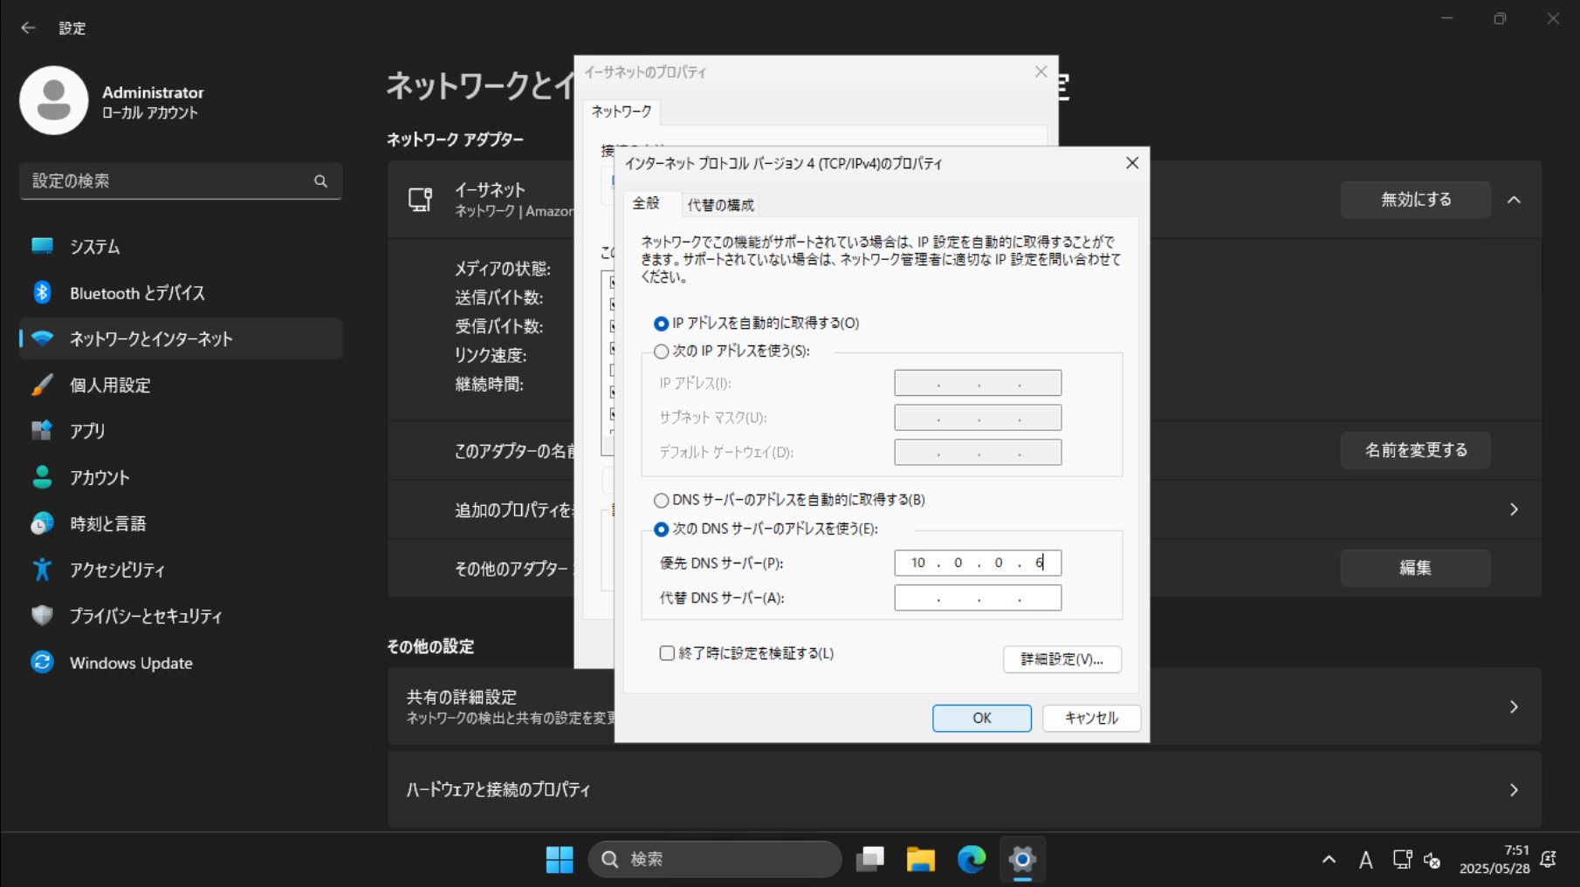Close the IPv4 properties dialog

1132,163
